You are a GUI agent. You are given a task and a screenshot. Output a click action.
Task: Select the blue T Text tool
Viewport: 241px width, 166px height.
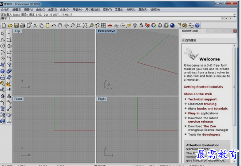3,109
